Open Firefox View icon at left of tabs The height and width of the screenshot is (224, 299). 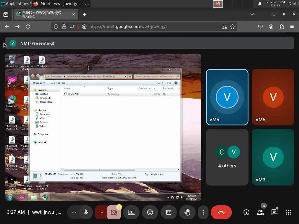pyautogui.click(x=6, y=14)
